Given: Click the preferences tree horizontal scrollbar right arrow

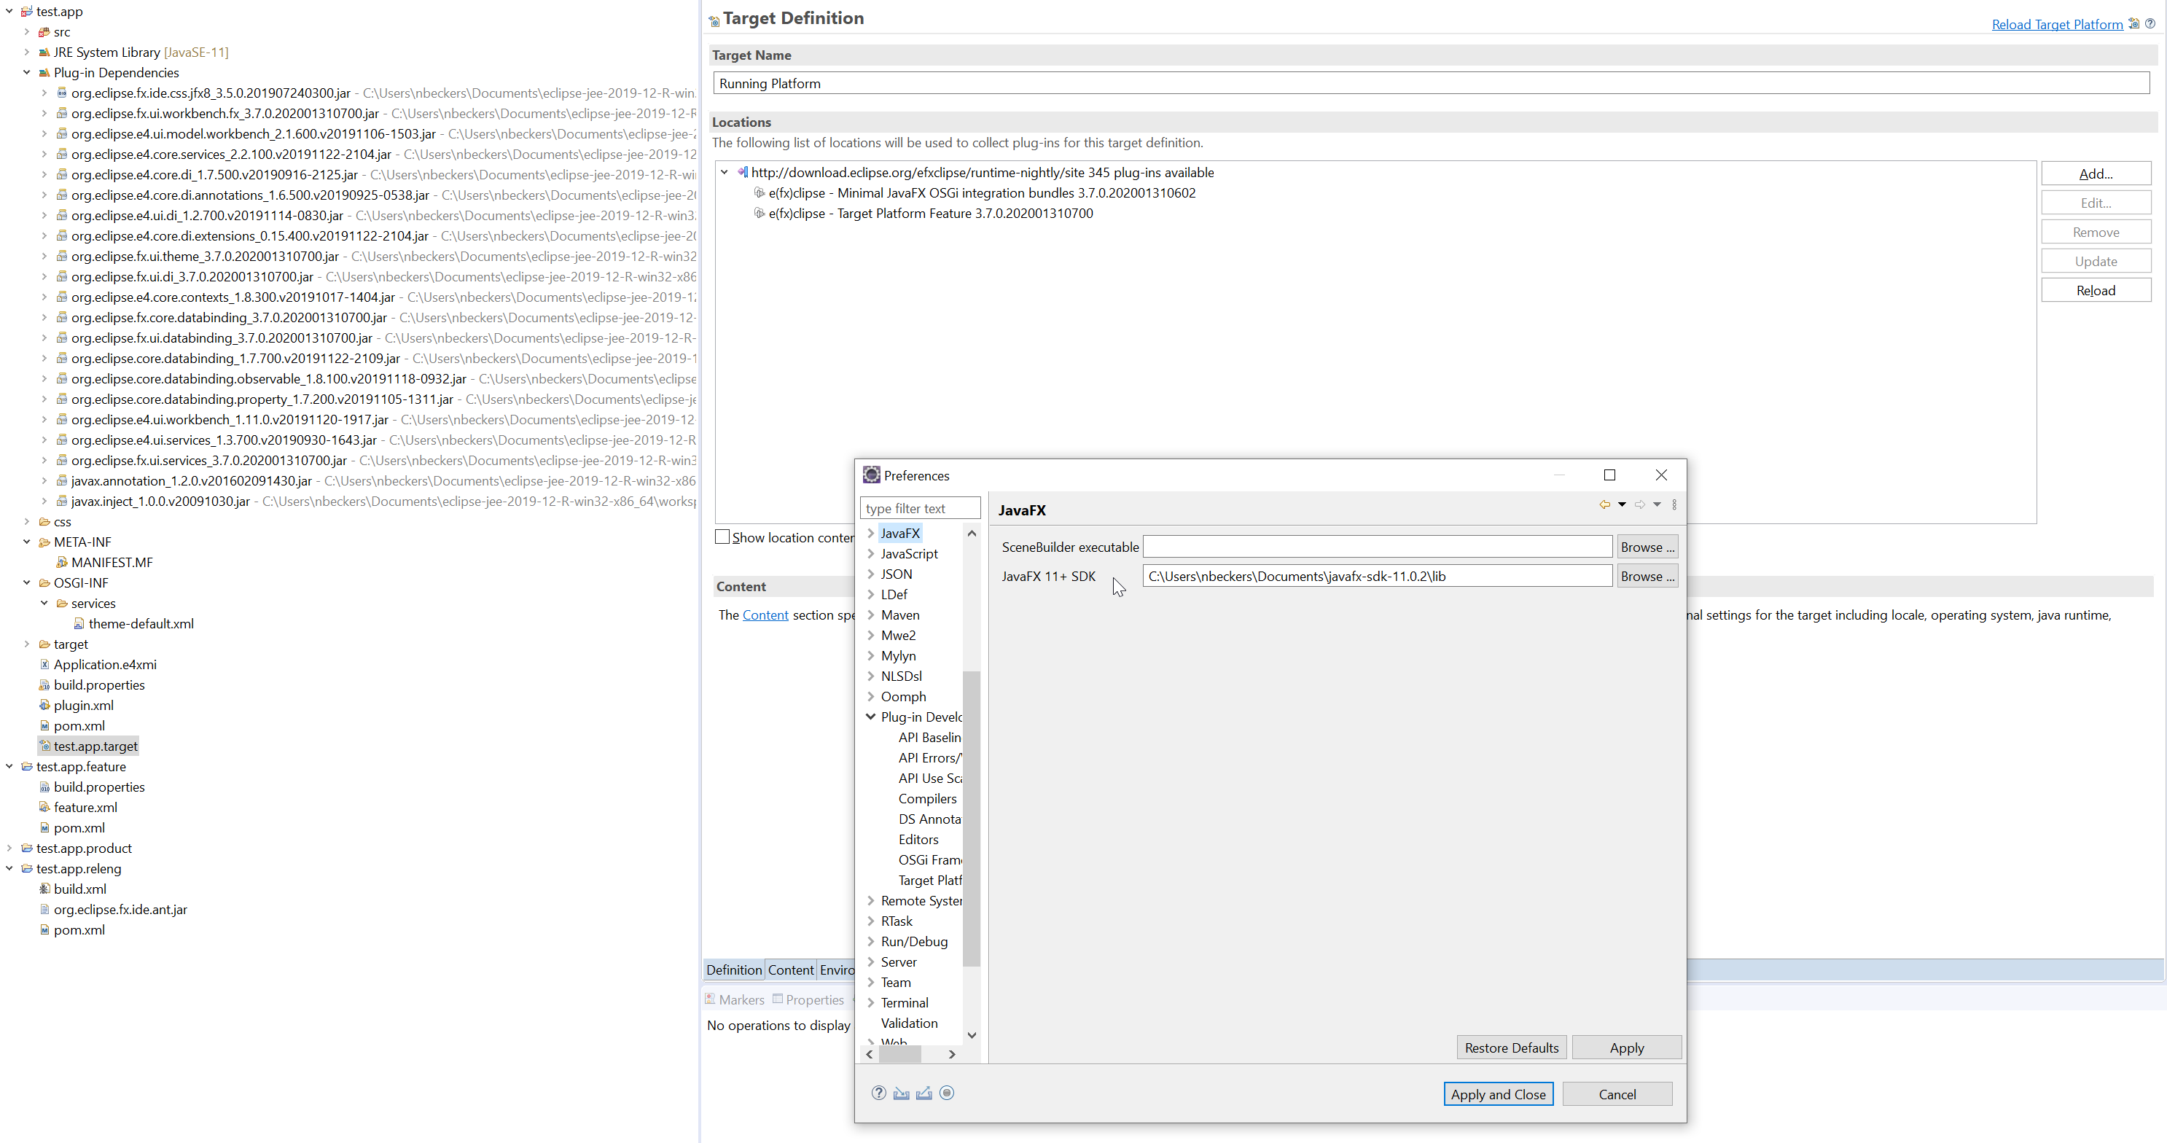Looking at the screenshot, I should click(x=952, y=1054).
